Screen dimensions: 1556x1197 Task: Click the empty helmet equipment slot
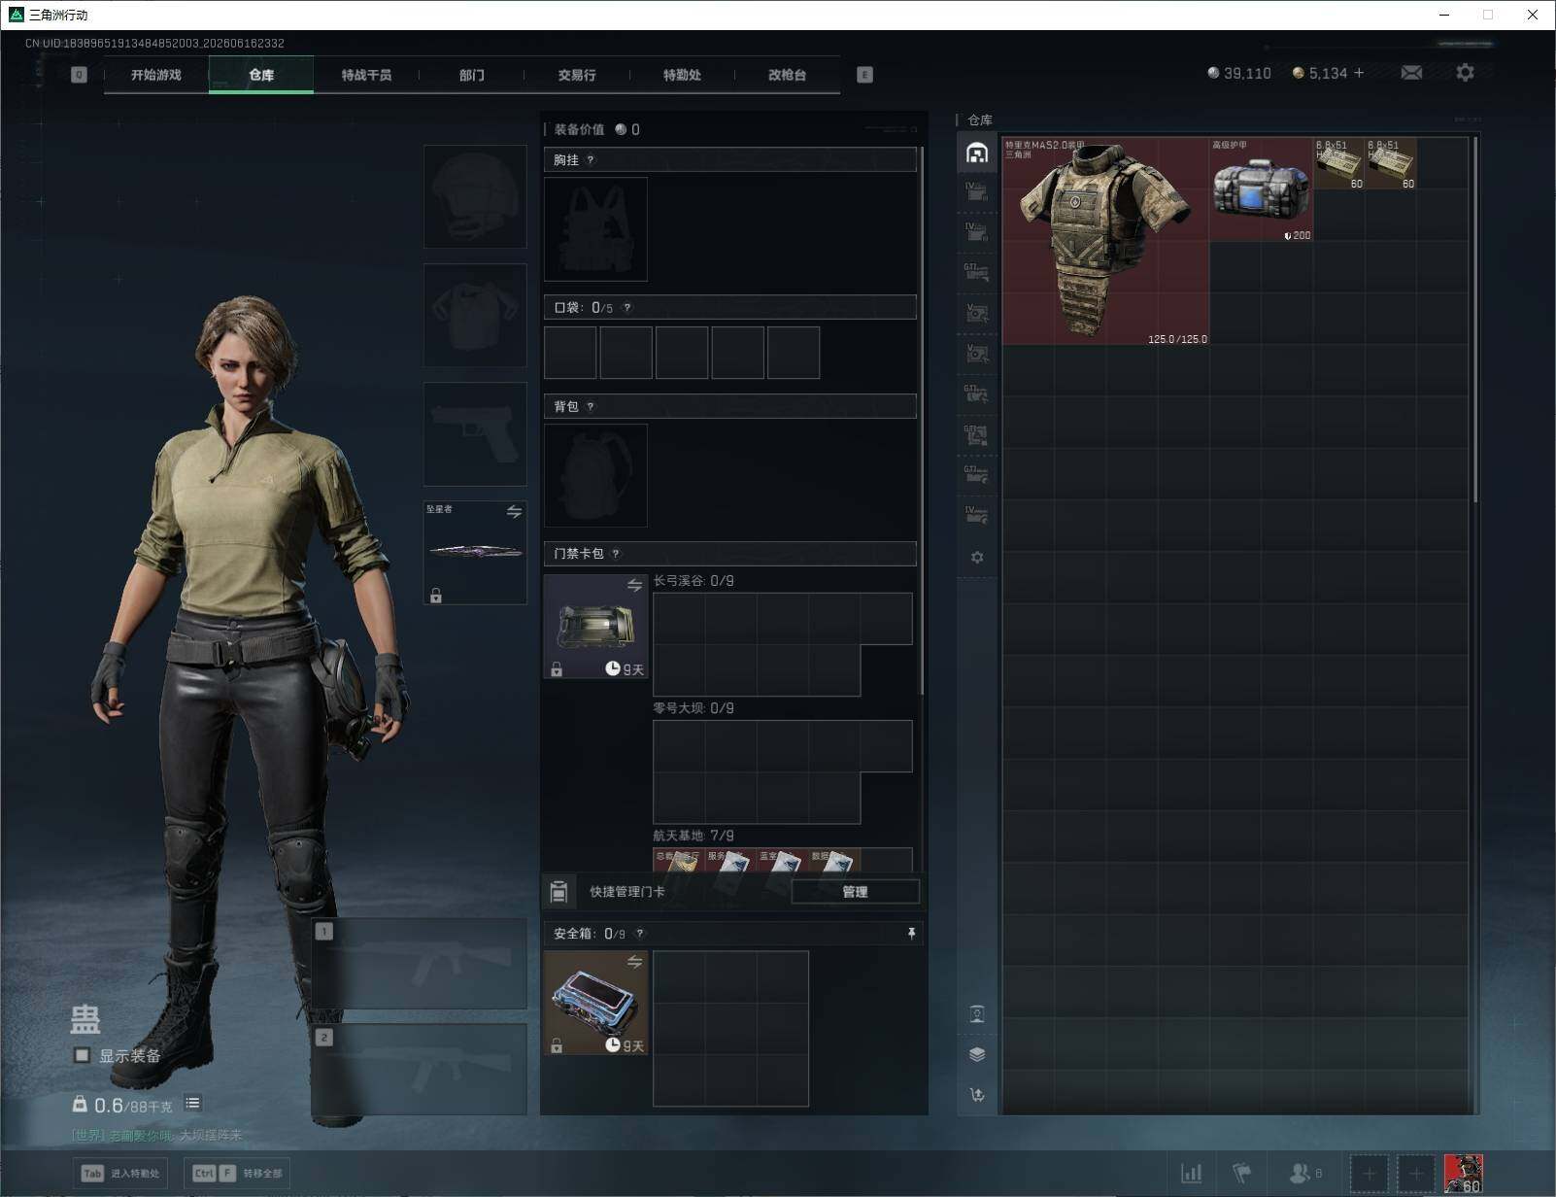[x=475, y=197]
